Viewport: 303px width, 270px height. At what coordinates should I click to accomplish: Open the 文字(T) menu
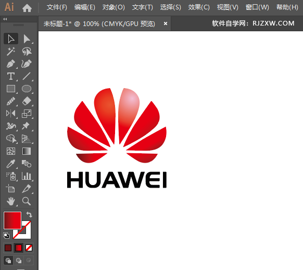click(x=143, y=7)
